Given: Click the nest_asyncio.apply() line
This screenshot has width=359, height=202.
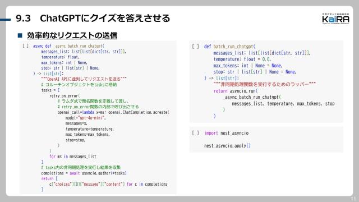Looking at the screenshot, I should click(x=227, y=145).
